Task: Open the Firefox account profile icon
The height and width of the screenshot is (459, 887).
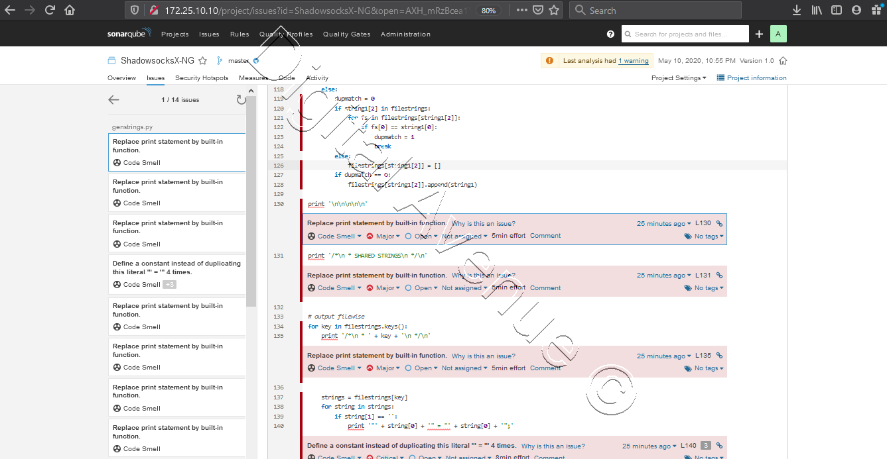Action: tap(856, 9)
